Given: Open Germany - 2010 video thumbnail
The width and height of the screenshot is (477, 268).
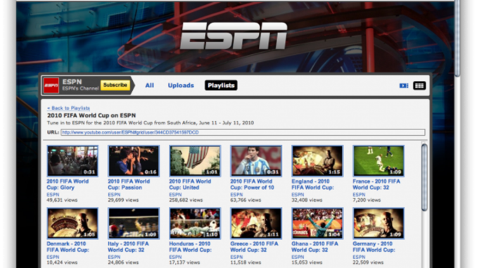Looking at the screenshot, I should pos(379,223).
